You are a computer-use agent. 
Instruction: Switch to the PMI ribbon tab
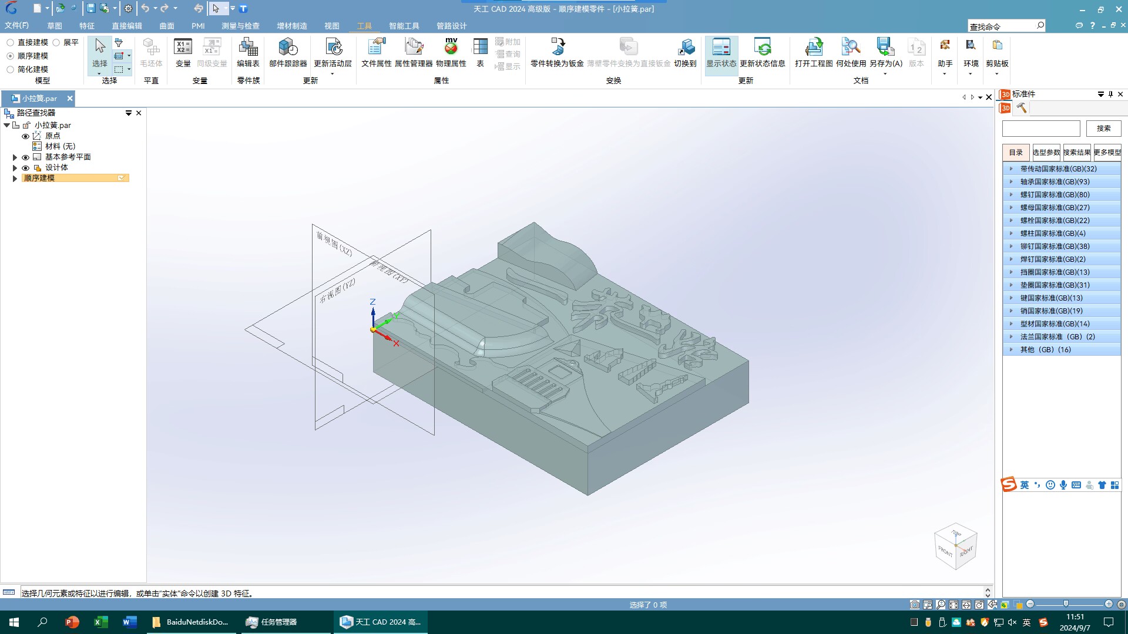198,26
